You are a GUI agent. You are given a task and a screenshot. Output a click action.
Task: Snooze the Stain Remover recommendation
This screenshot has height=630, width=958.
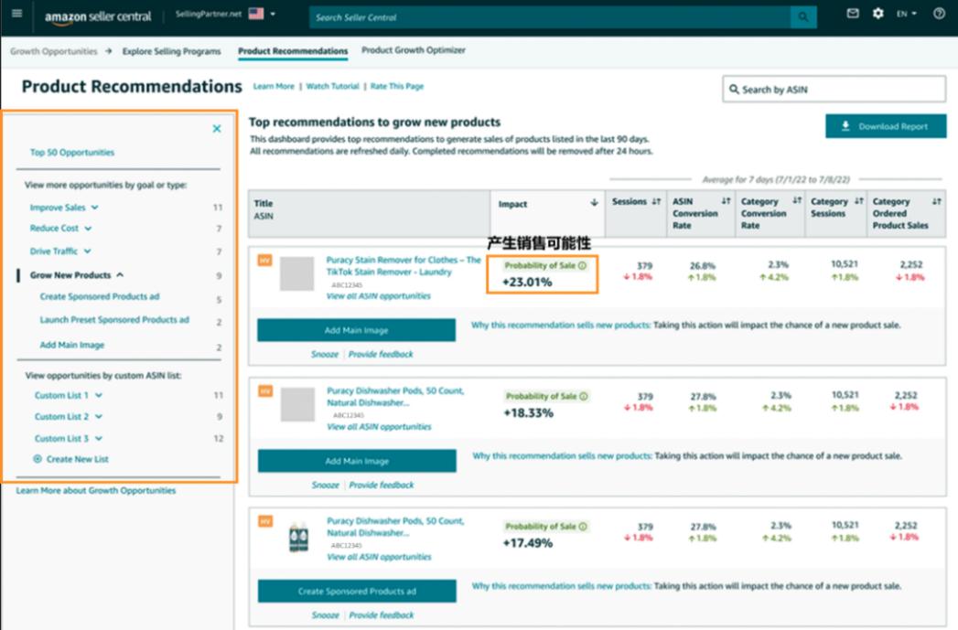[x=325, y=354]
